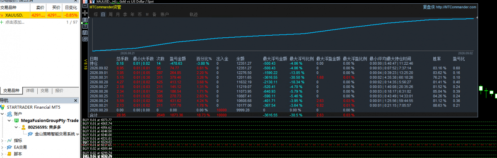Click the 18.73 % total percentage
The width and height of the screenshot is (497, 158).
coord(203,114)
